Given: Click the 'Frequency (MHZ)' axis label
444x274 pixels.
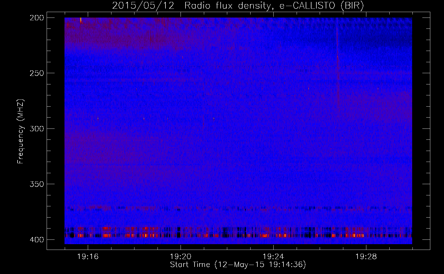Looking at the screenshot, I should [x=21, y=131].
